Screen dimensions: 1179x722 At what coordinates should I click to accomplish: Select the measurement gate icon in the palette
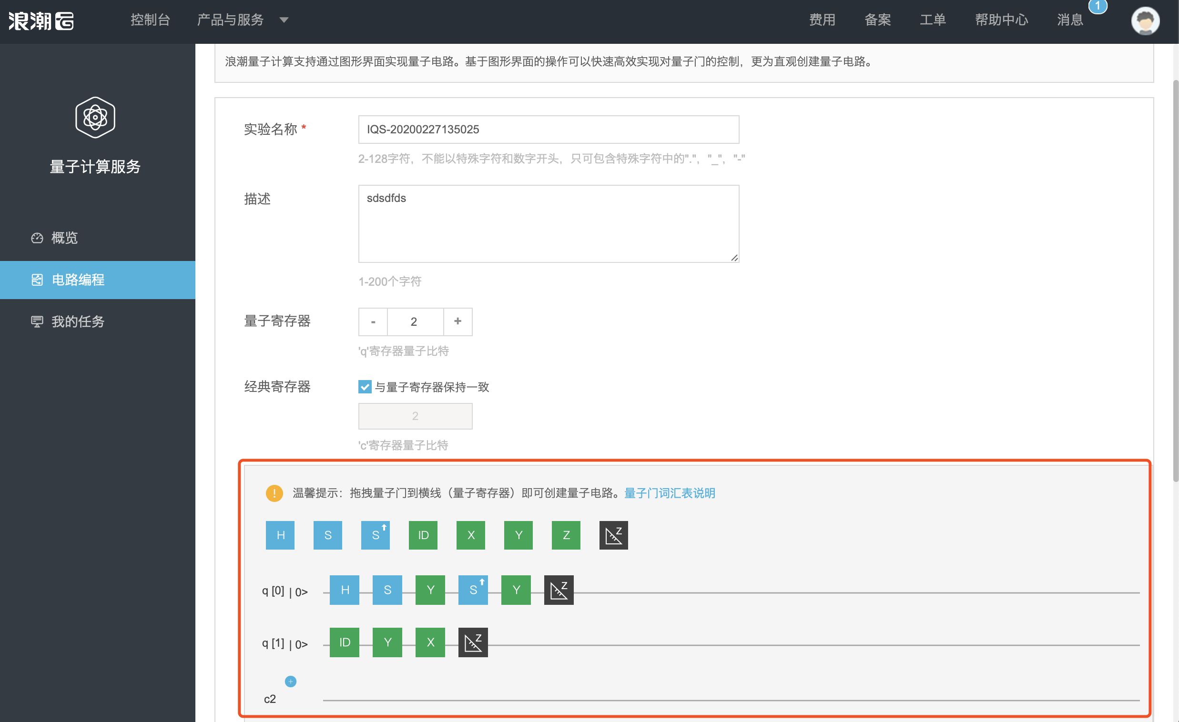tap(613, 535)
